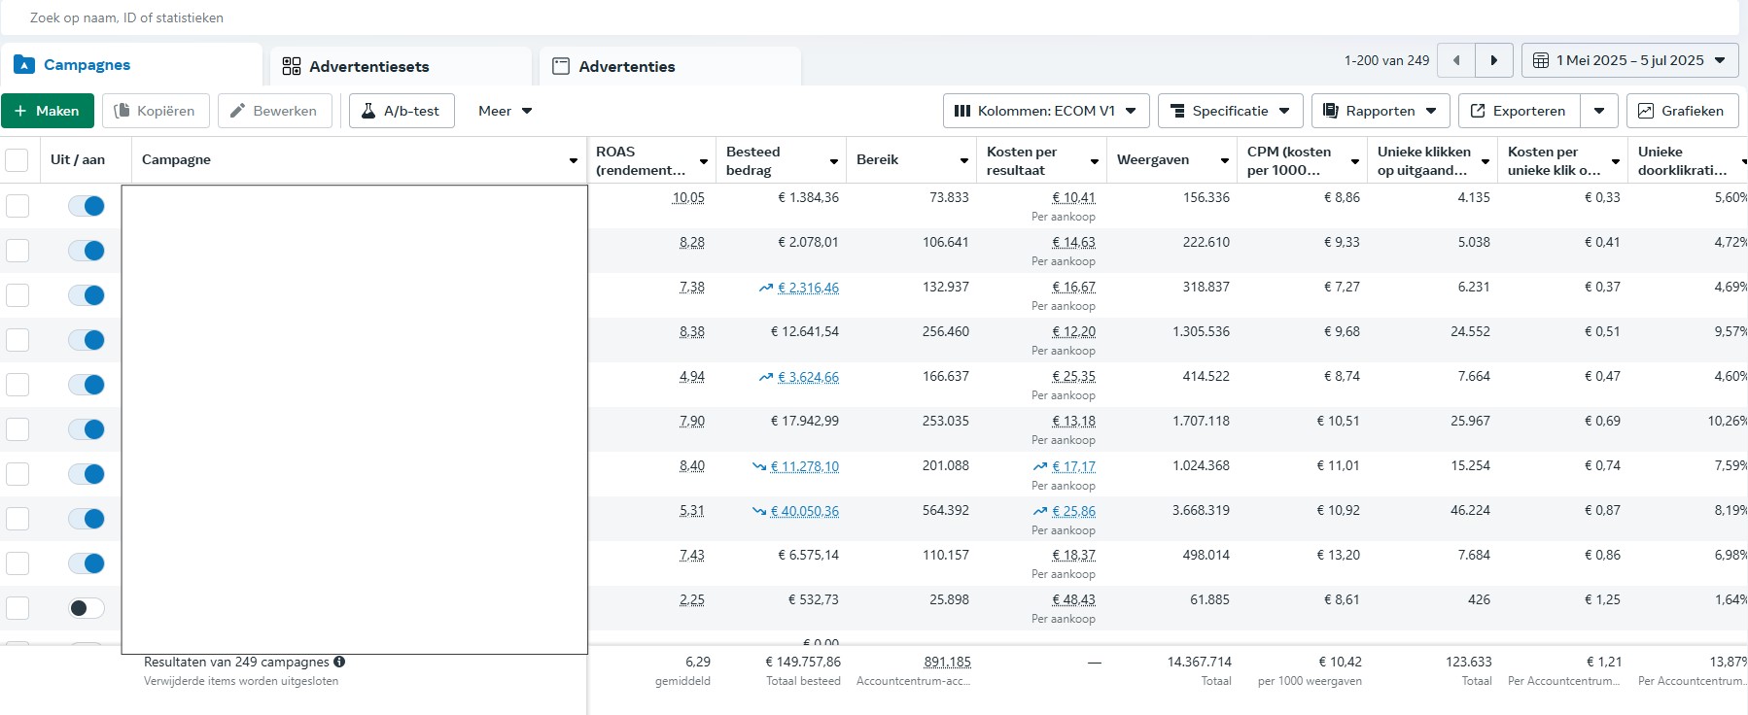Click Kopiëren duplicate button

click(155, 111)
